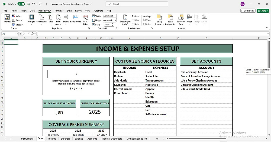Expand the formula bar
Viewport: 271px width, 142px height.
(268, 33)
